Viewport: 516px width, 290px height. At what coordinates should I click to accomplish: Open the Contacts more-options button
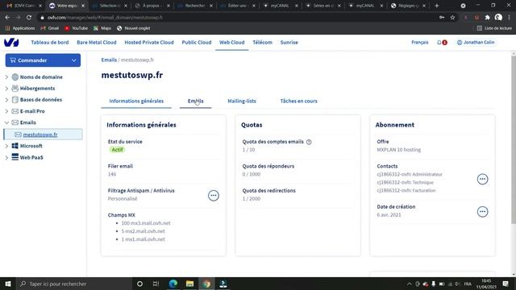pyautogui.click(x=482, y=179)
